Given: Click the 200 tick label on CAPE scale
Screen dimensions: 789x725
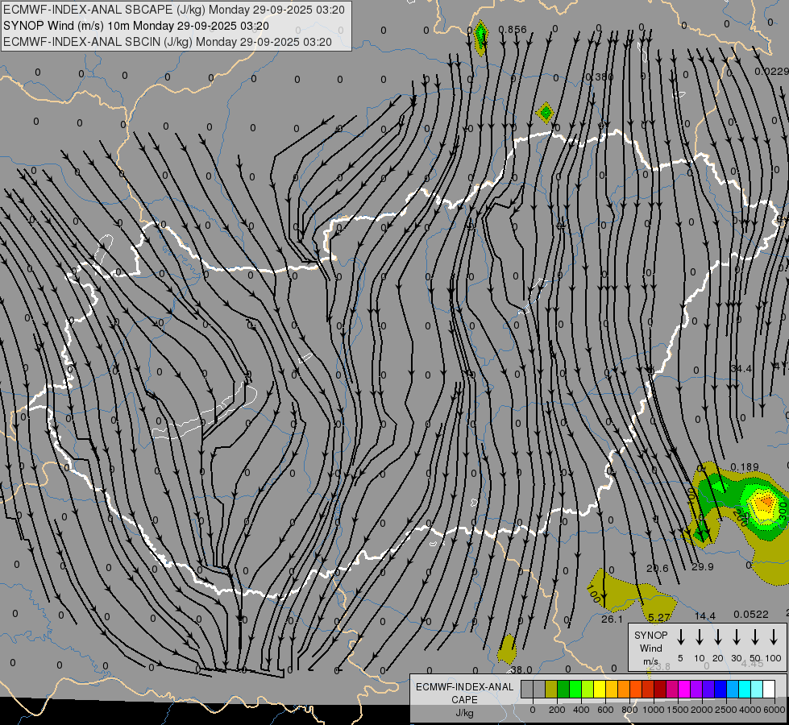Looking at the screenshot, I should tap(557, 710).
